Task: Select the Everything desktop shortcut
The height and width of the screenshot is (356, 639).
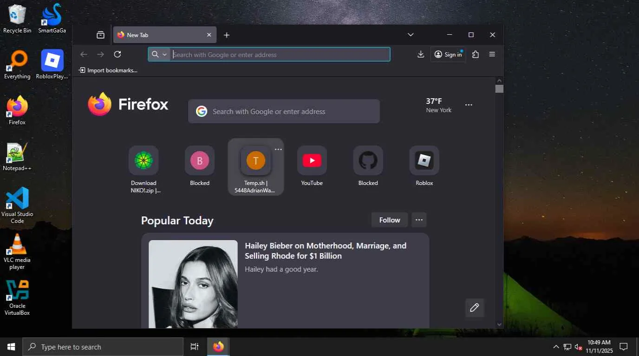Action: pos(17,65)
